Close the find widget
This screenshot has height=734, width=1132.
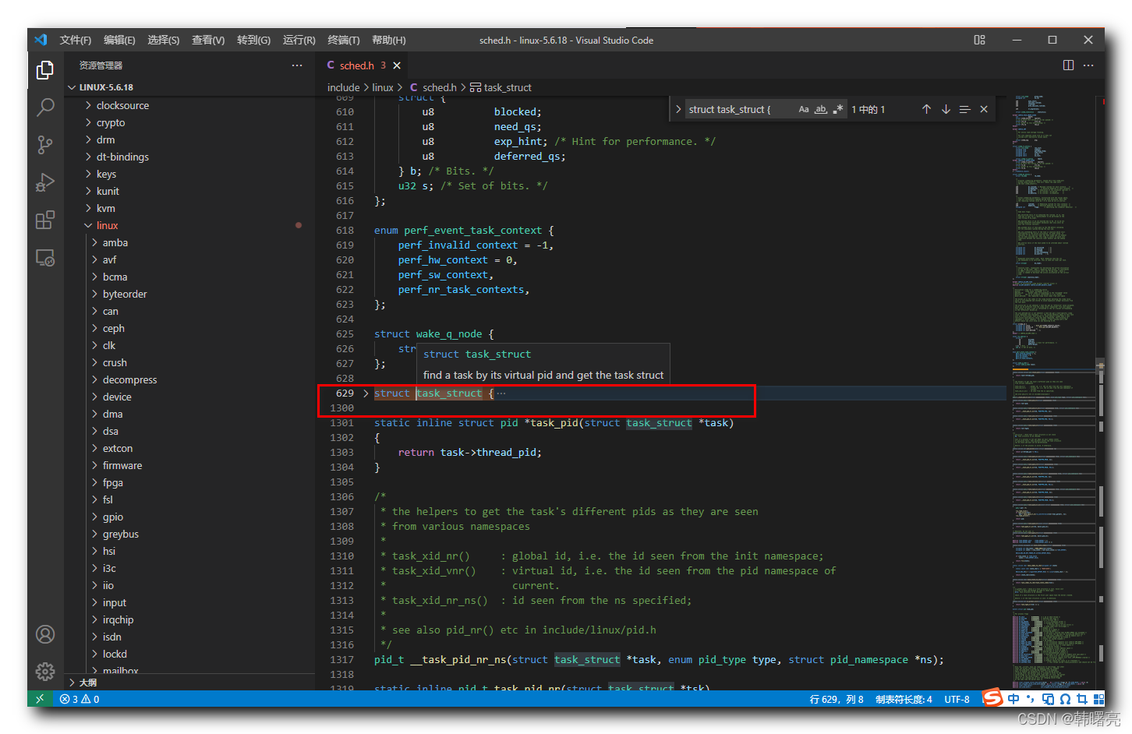984,109
